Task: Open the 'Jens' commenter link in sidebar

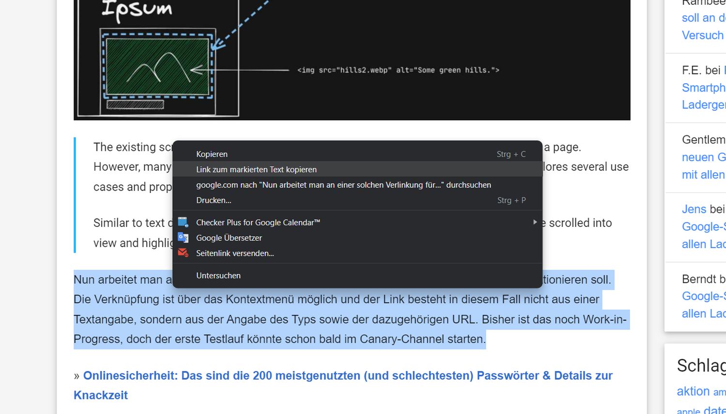Action: point(694,209)
